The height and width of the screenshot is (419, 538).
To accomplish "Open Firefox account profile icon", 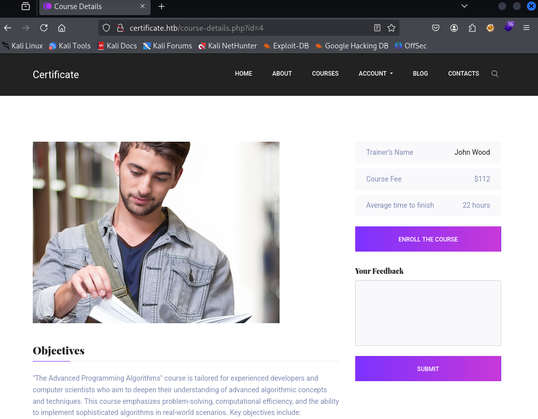I will 454,28.
